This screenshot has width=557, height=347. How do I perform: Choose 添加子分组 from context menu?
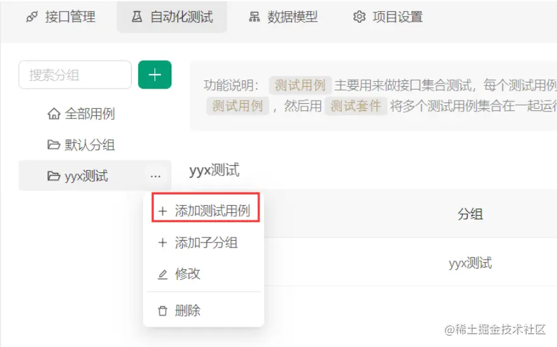(205, 243)
